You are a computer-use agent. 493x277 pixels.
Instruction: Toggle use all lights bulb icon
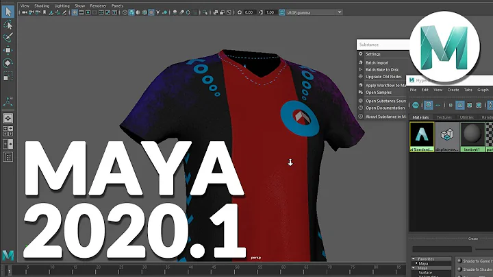pyautogui.click(x=158, y=12)
